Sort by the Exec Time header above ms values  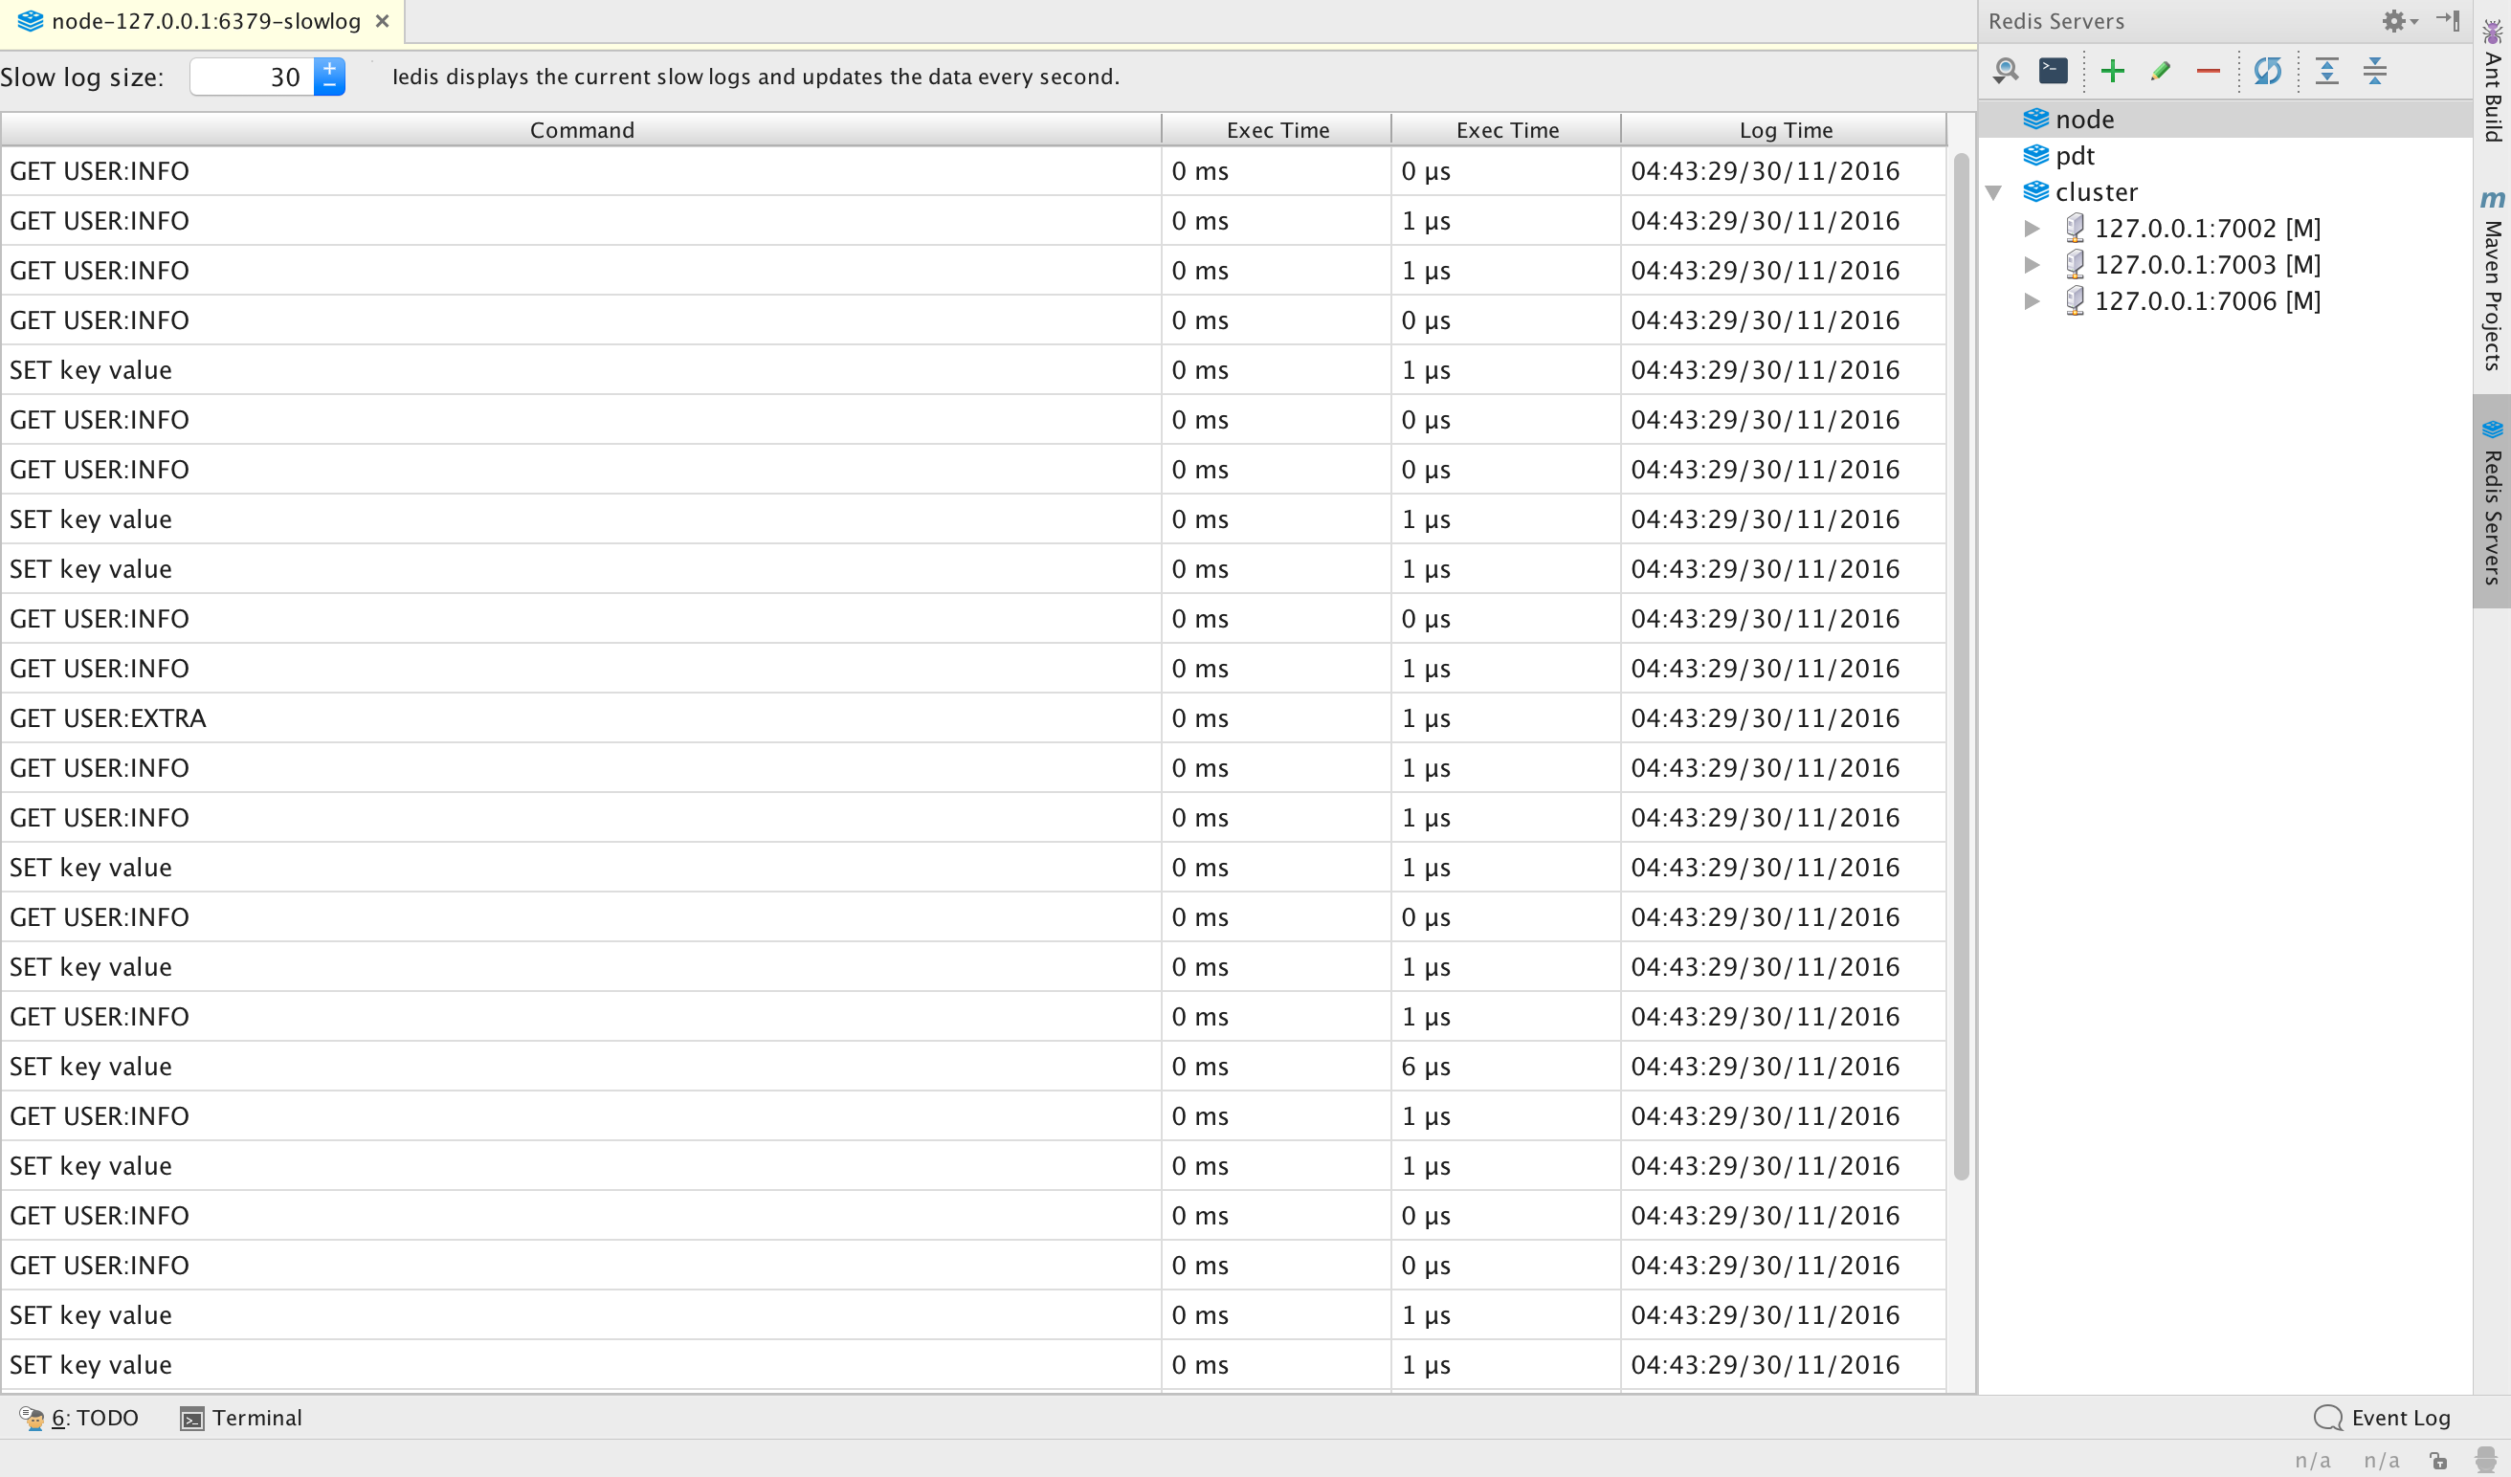[x=1278, y=129]
